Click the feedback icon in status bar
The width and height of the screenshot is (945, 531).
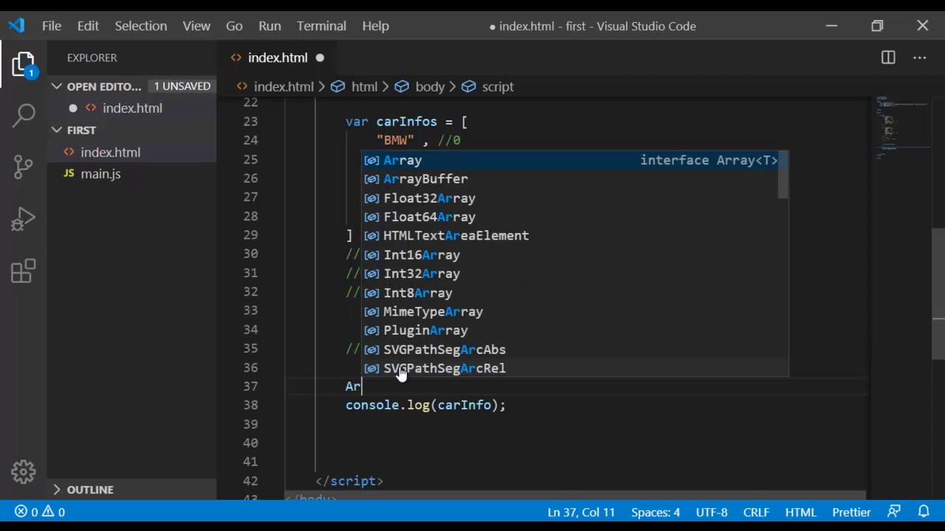tap(894, 512)
